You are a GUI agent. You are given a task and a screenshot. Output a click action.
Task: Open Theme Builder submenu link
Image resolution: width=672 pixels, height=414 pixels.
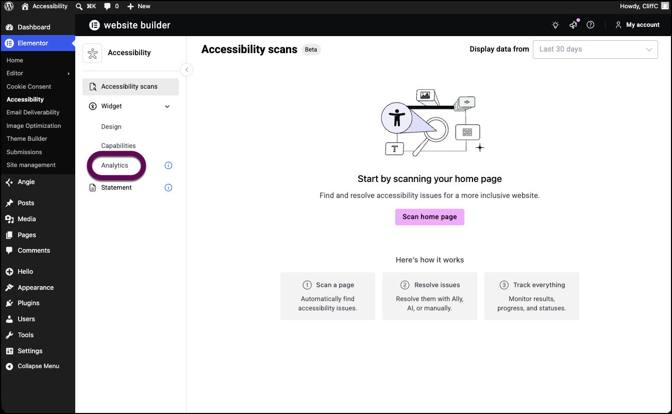point(27,139)
